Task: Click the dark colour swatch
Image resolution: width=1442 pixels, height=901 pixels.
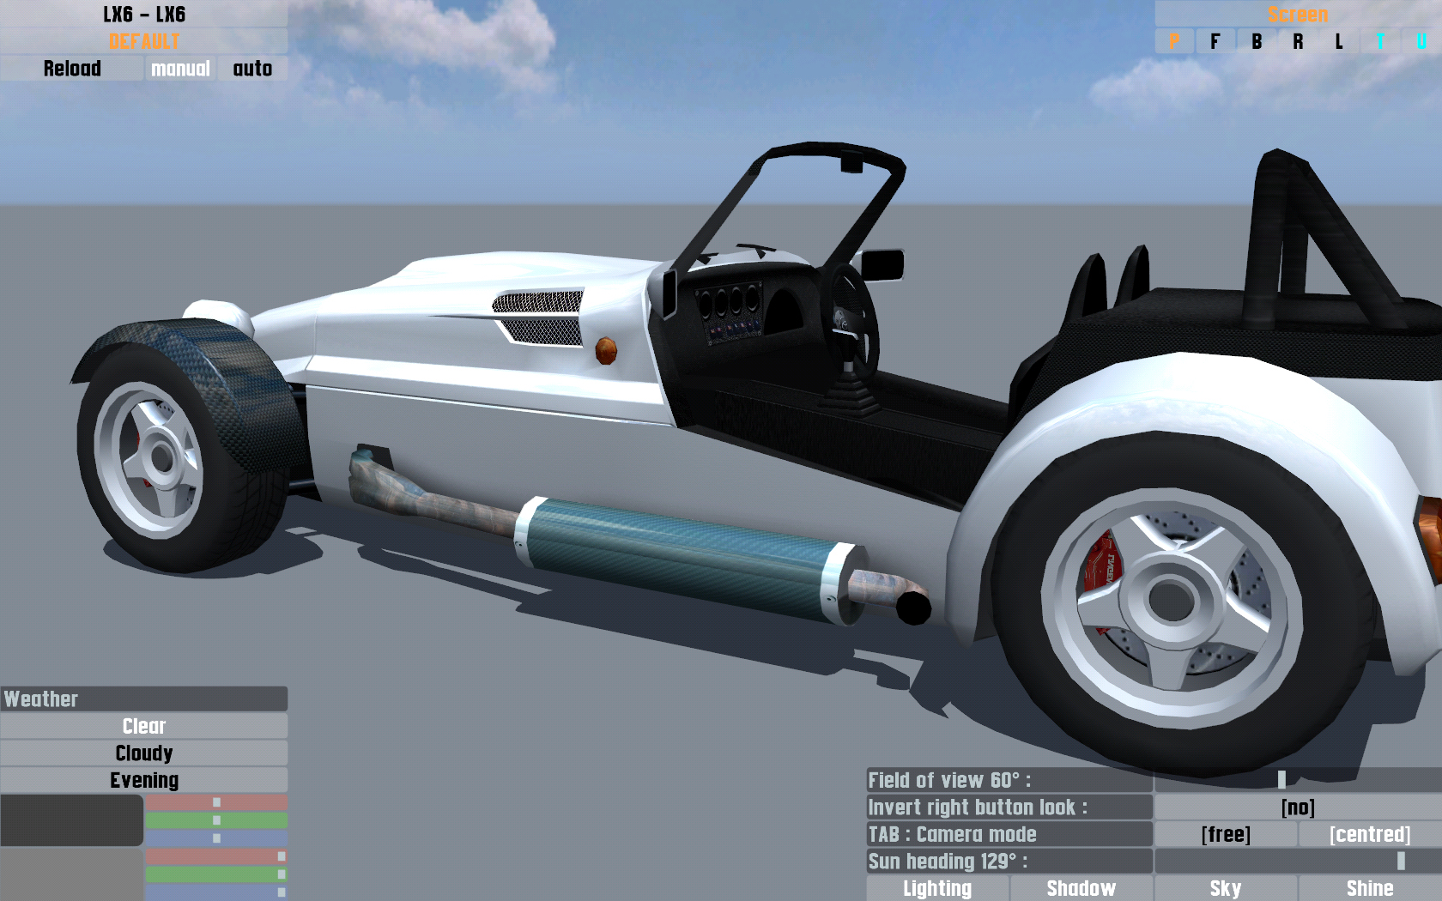Action: 71,820
